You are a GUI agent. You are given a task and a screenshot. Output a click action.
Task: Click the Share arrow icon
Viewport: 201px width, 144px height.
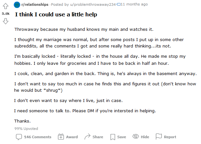coord(87,137)
